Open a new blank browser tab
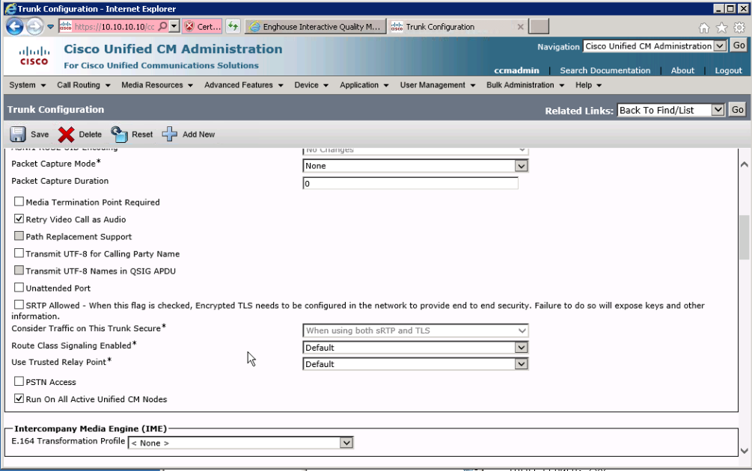Screen dimensions: 752x471 pyautogui.click(x=539, y=26)
